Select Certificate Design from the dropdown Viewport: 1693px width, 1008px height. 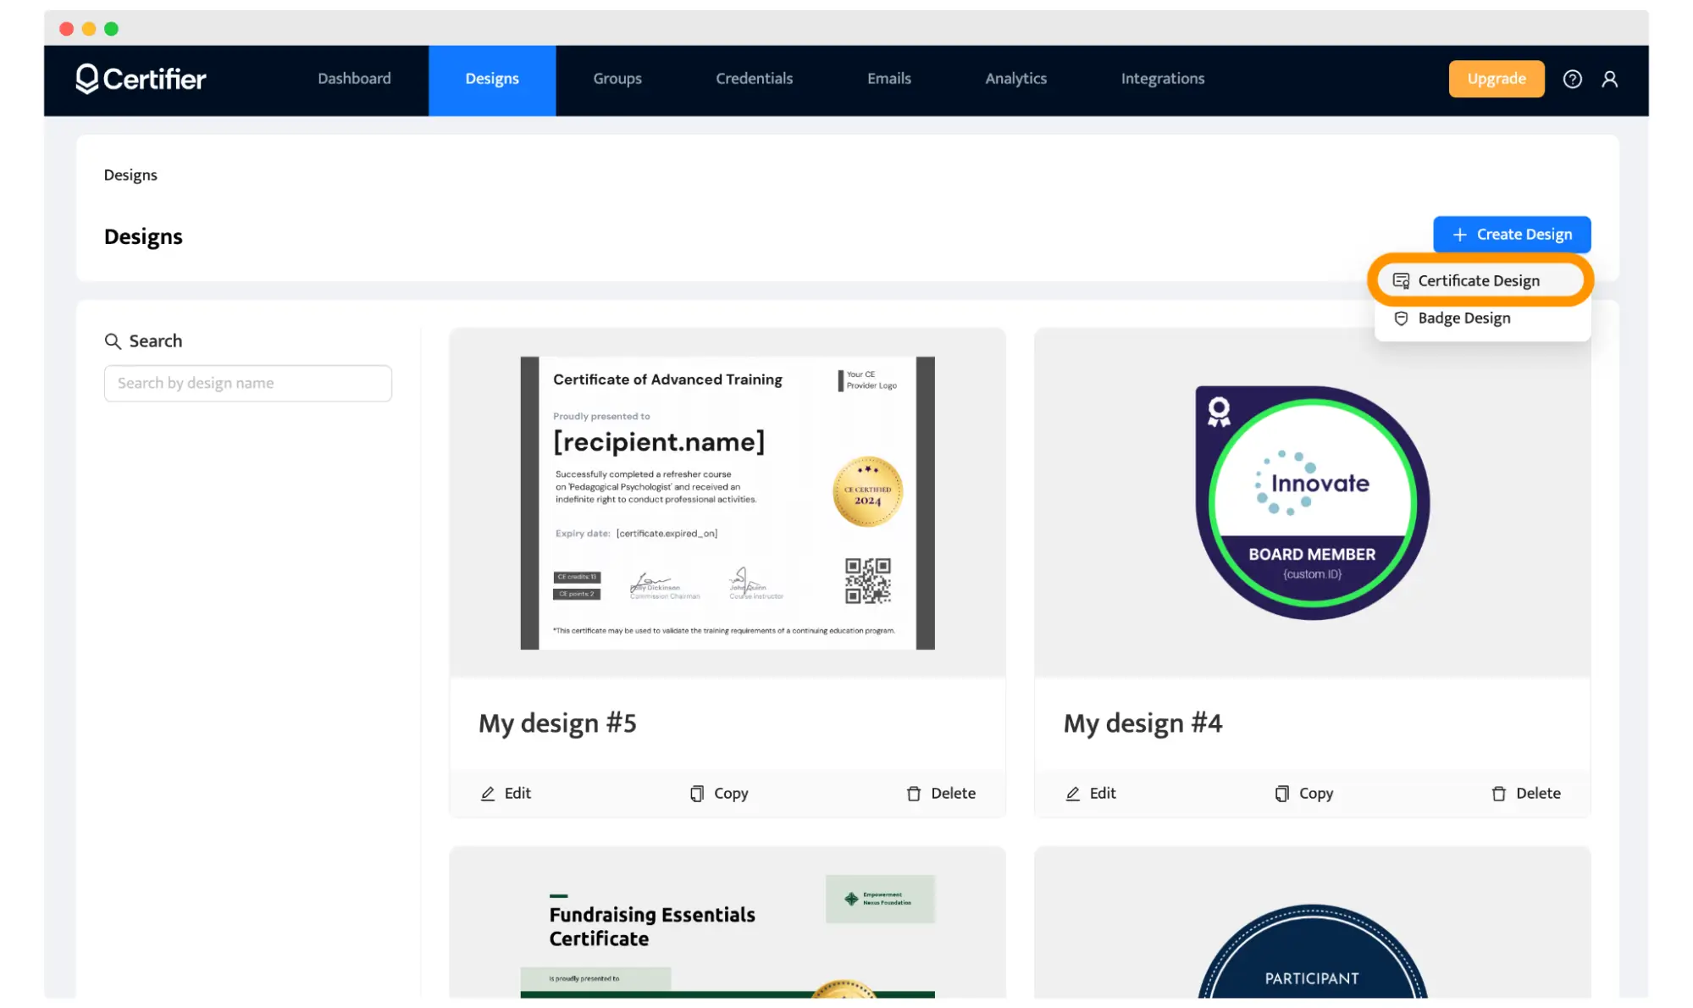[x=1479, y=280]
